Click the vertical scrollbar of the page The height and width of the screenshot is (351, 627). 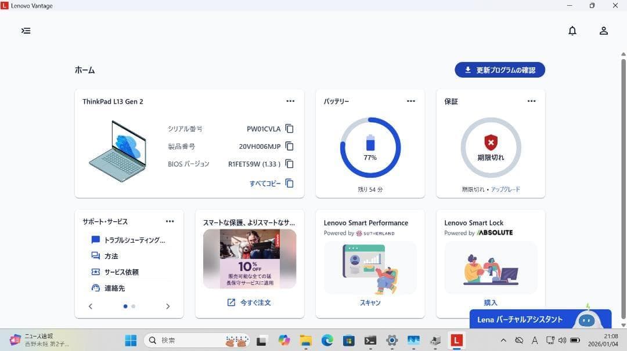(x=623, y=185)
